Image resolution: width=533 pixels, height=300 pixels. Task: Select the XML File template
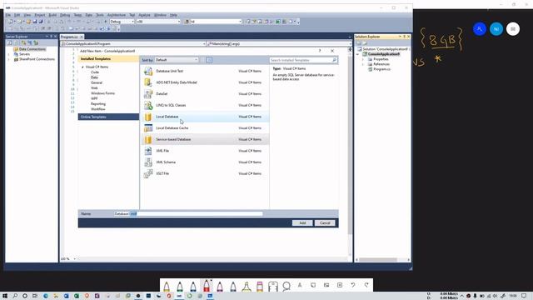(x=205, y=151)
